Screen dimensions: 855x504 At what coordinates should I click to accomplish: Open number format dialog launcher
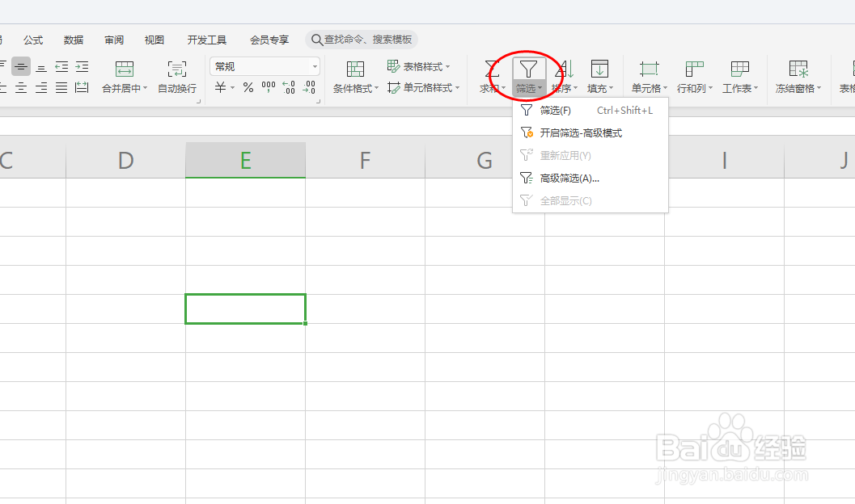[318, 101]
